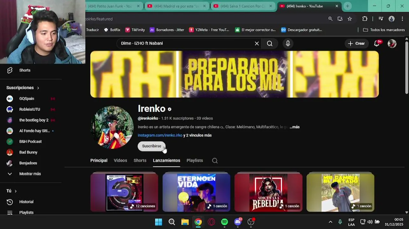The image size is (409, 229).
Task: Open the 12 canciones album thumbnail
Action: (x=124, y=192)
